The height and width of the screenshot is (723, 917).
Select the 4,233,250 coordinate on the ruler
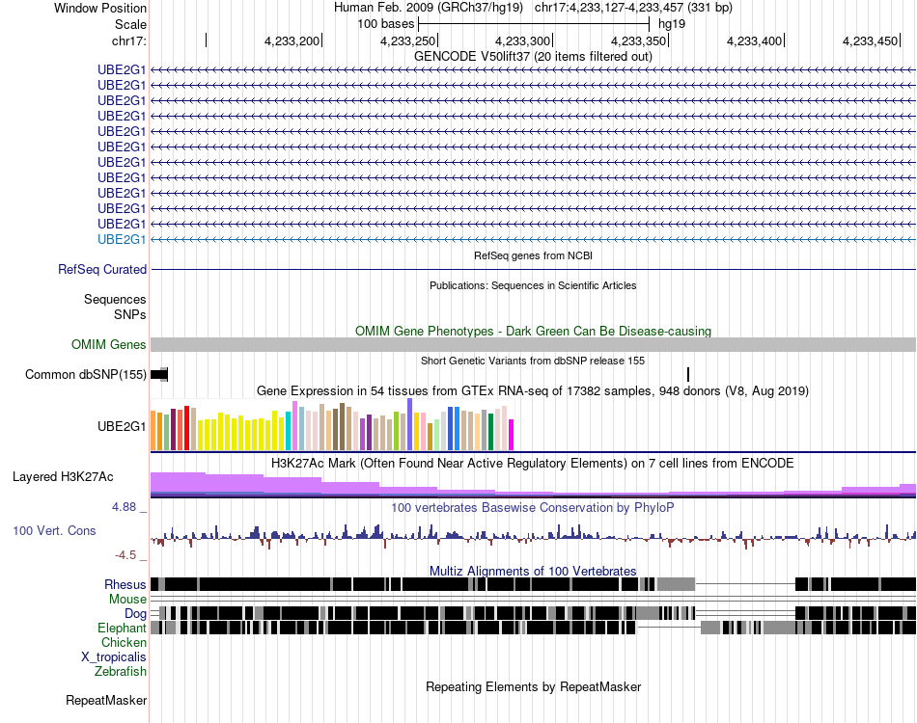click(407, 40)
